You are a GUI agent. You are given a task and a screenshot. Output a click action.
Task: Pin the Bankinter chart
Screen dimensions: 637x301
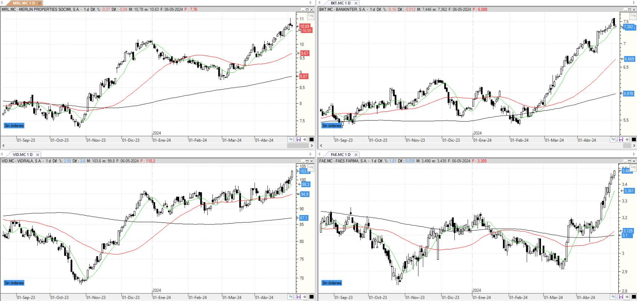(627, 139)
